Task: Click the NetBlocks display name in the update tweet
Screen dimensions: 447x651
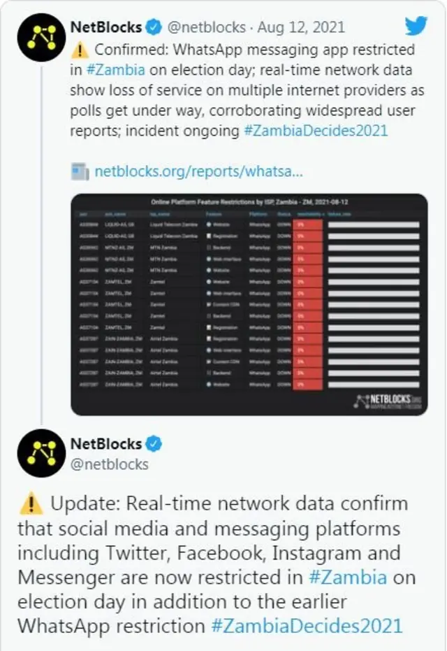Action: [x=106, y=443]
